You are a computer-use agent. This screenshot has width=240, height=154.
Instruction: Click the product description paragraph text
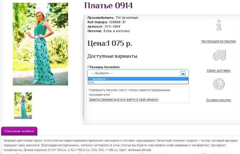[x=121, y=145]
